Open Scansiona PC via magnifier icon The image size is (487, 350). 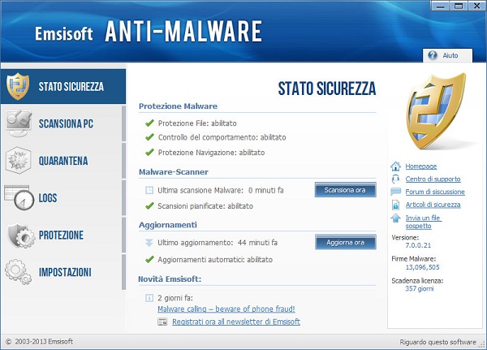pyautogui.click(x=19, y=123)
